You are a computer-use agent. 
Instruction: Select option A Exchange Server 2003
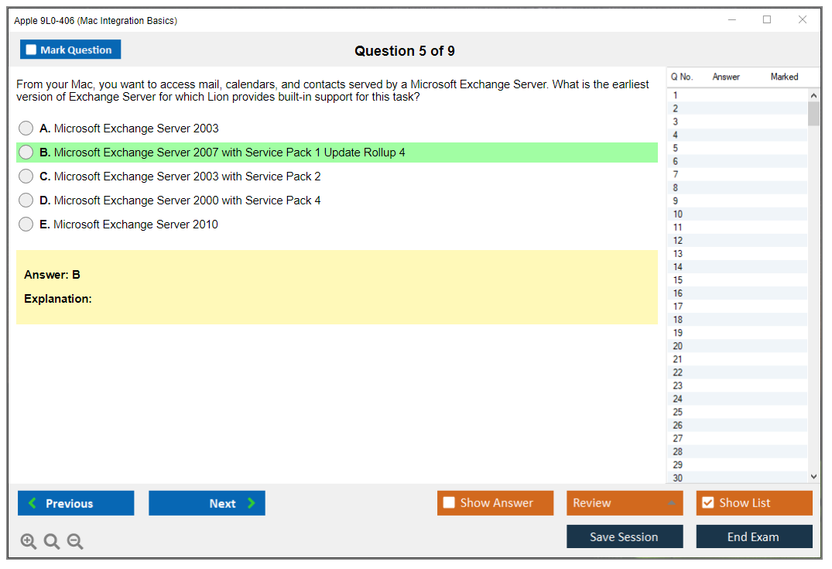click(26, 129)
